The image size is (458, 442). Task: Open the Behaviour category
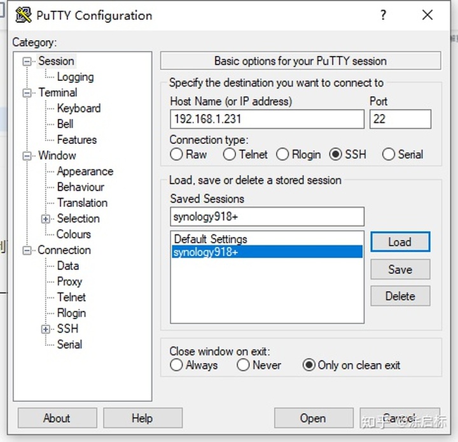[x=81, y=187]
